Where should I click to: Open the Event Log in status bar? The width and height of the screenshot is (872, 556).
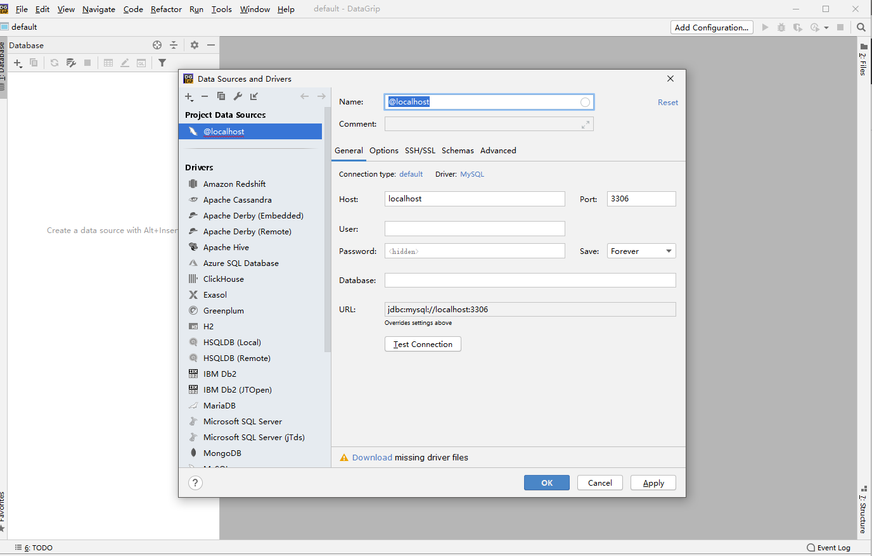[x=829, y=548]
